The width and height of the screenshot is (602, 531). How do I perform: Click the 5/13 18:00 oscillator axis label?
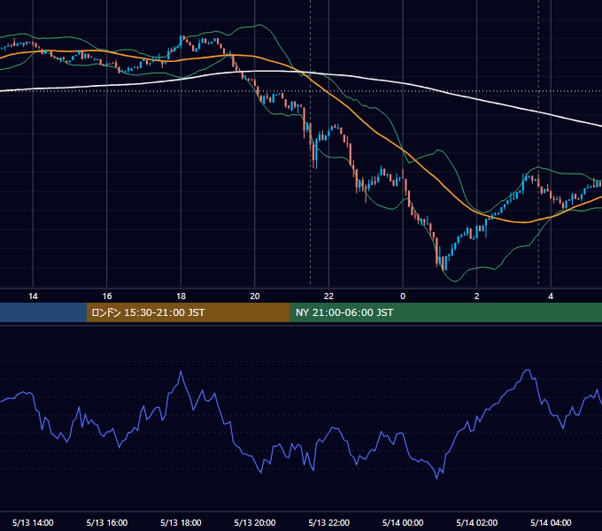[181, 522]
